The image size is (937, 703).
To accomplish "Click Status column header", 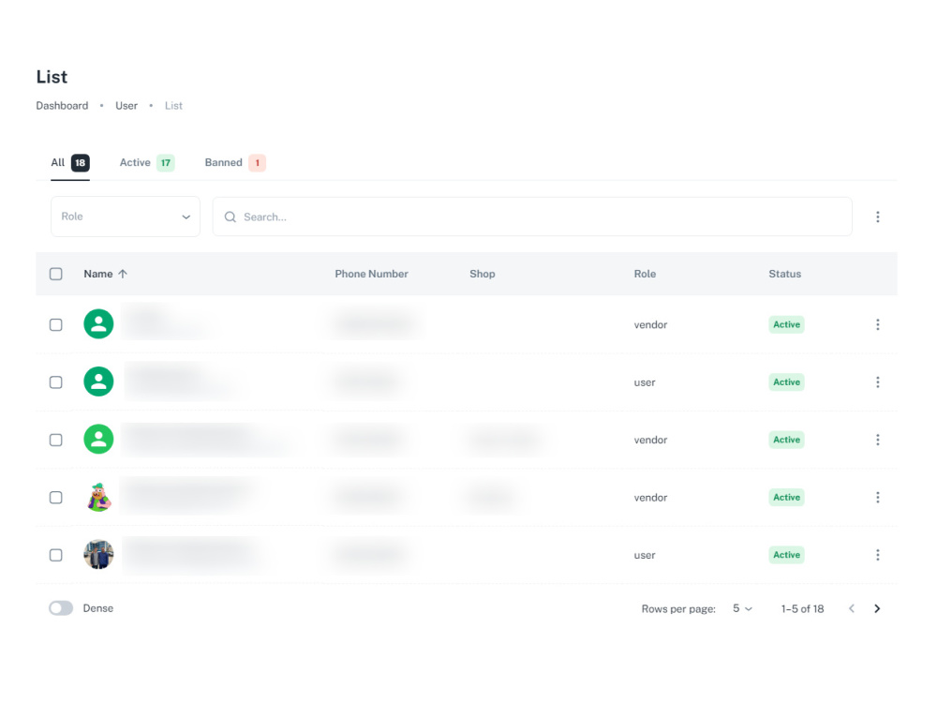I will (x=784, y=274).
